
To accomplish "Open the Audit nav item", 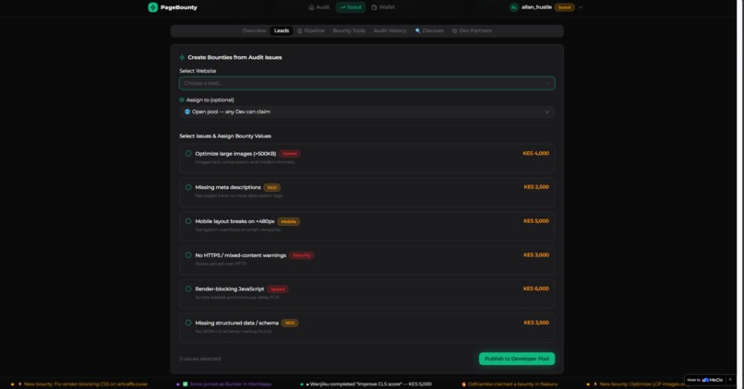I will coord(318,7).
